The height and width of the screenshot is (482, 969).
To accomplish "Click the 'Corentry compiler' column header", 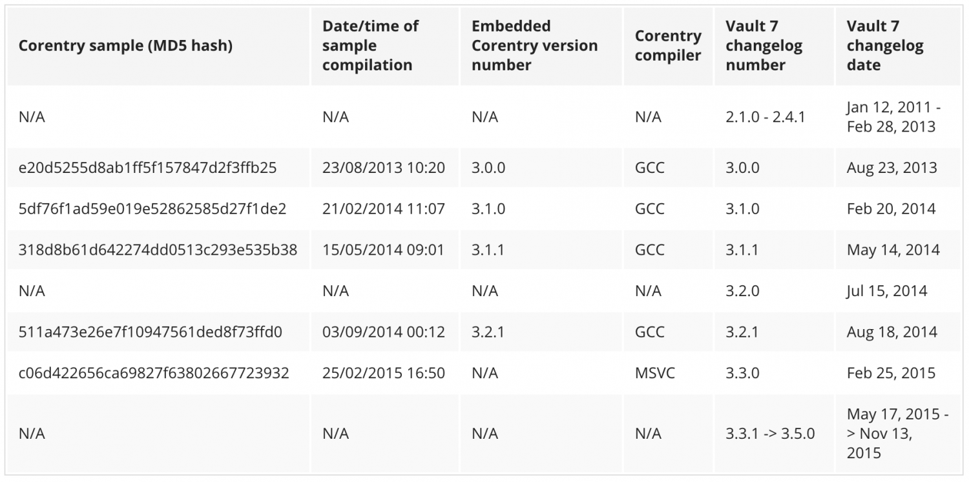I will [x=668, y=46].
